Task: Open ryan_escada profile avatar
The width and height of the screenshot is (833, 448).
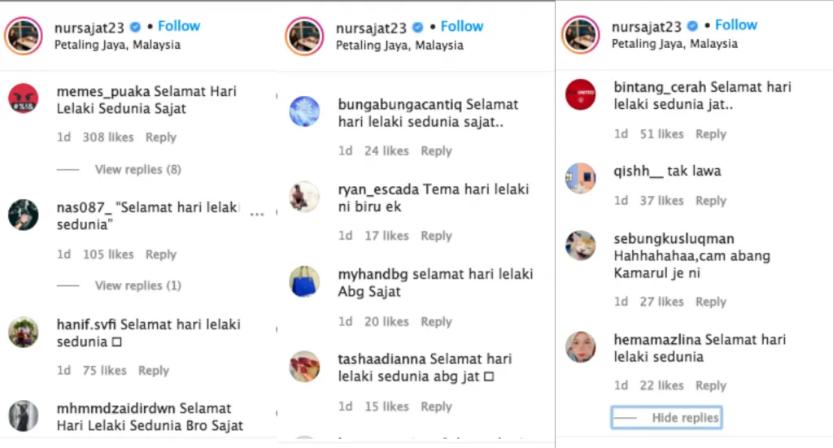Action: (304, 197)
